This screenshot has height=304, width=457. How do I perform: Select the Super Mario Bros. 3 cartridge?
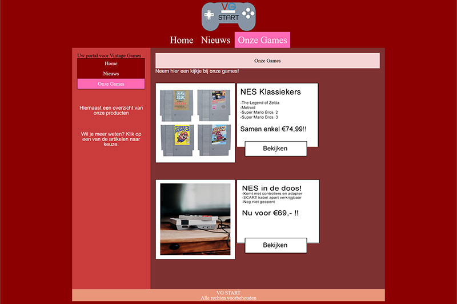point(177,140)
